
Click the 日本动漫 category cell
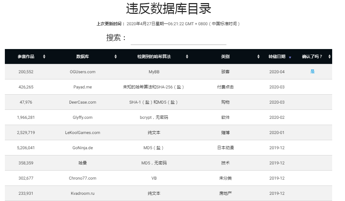point(225,148)
